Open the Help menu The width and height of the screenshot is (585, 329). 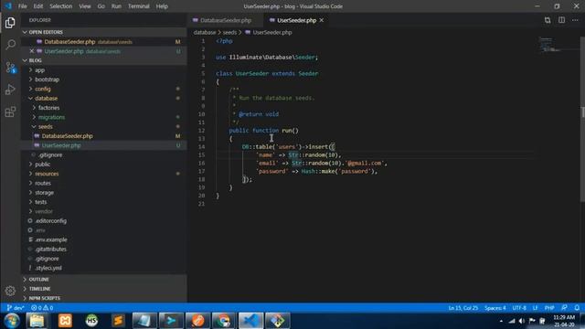tap(162, 6)
